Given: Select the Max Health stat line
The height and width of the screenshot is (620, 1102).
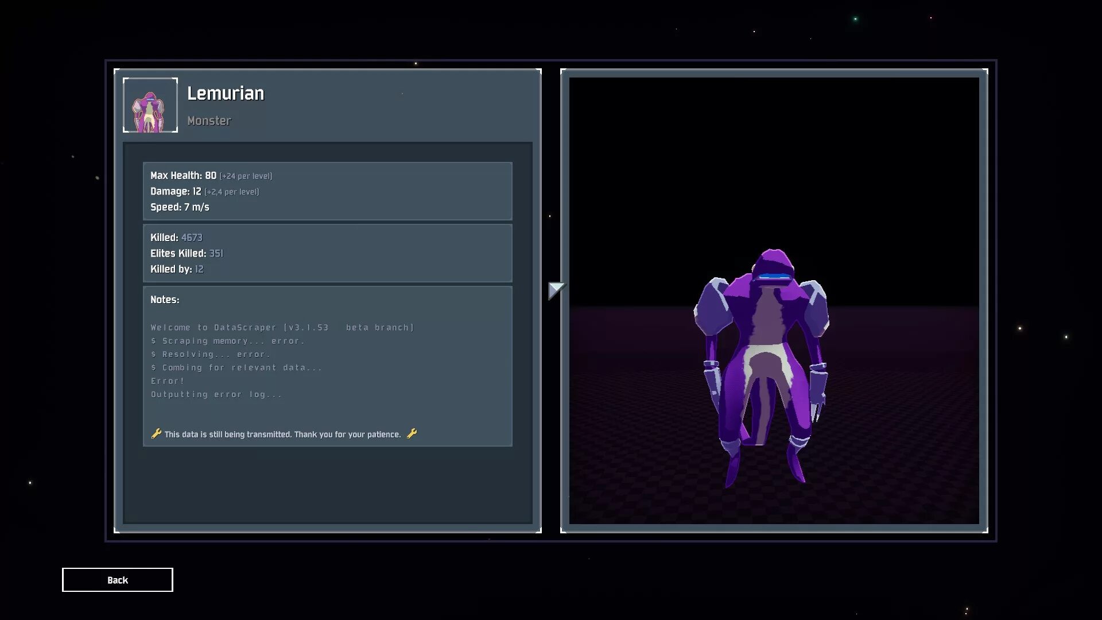Looking at the screenshot, I should pyautogui.click(x=211, y=176).
